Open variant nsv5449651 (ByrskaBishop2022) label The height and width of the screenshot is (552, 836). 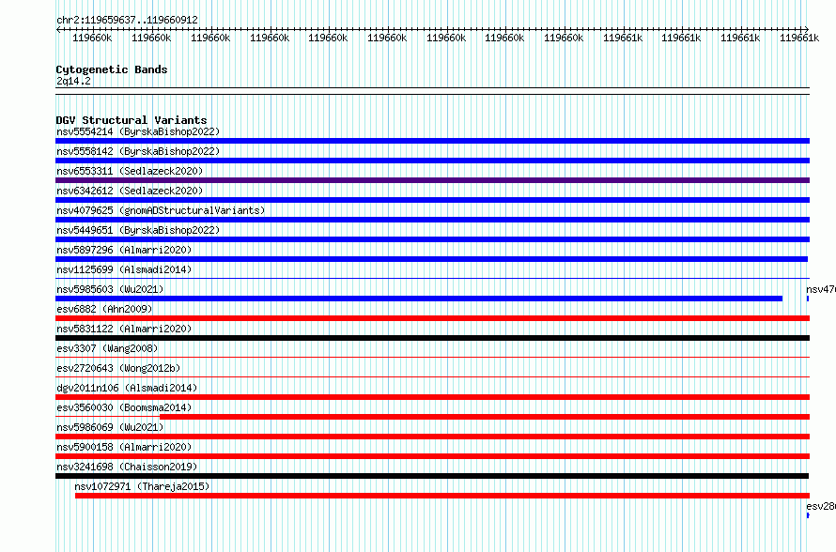(138, 230)
